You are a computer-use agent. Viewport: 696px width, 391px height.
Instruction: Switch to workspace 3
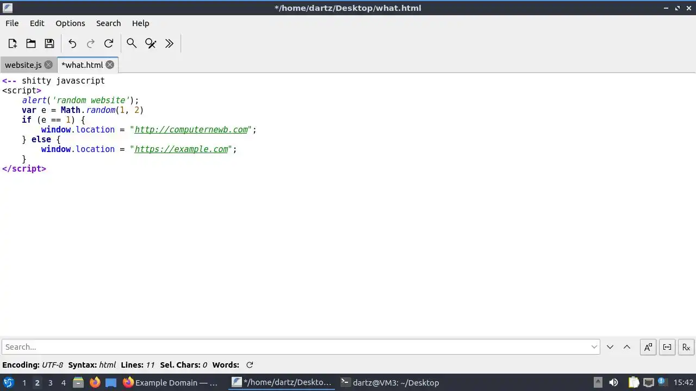[51, 382]
